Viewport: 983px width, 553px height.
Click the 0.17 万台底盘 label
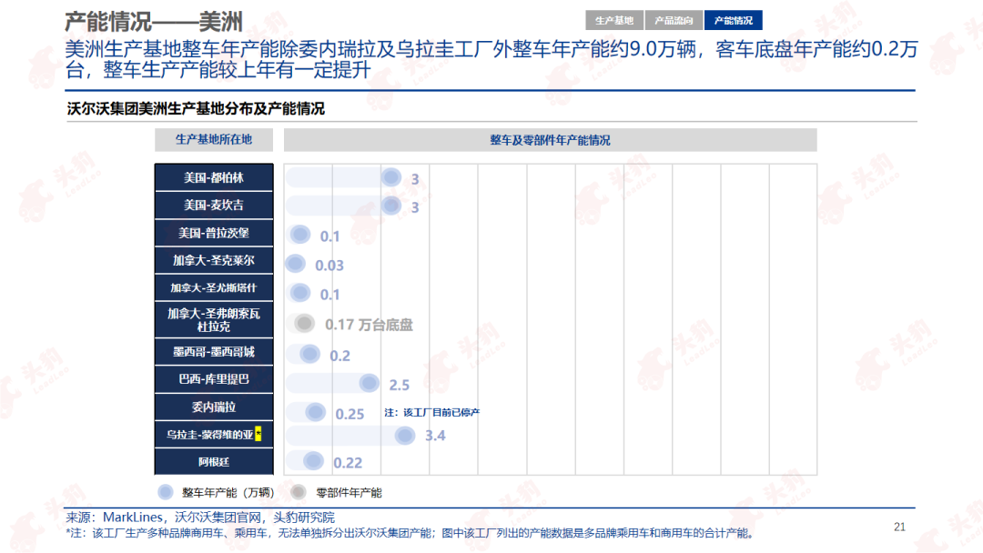(x=369, y=325)
